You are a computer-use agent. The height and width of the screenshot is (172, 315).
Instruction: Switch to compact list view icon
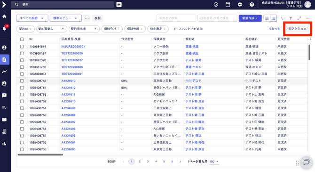pos(267,18)
